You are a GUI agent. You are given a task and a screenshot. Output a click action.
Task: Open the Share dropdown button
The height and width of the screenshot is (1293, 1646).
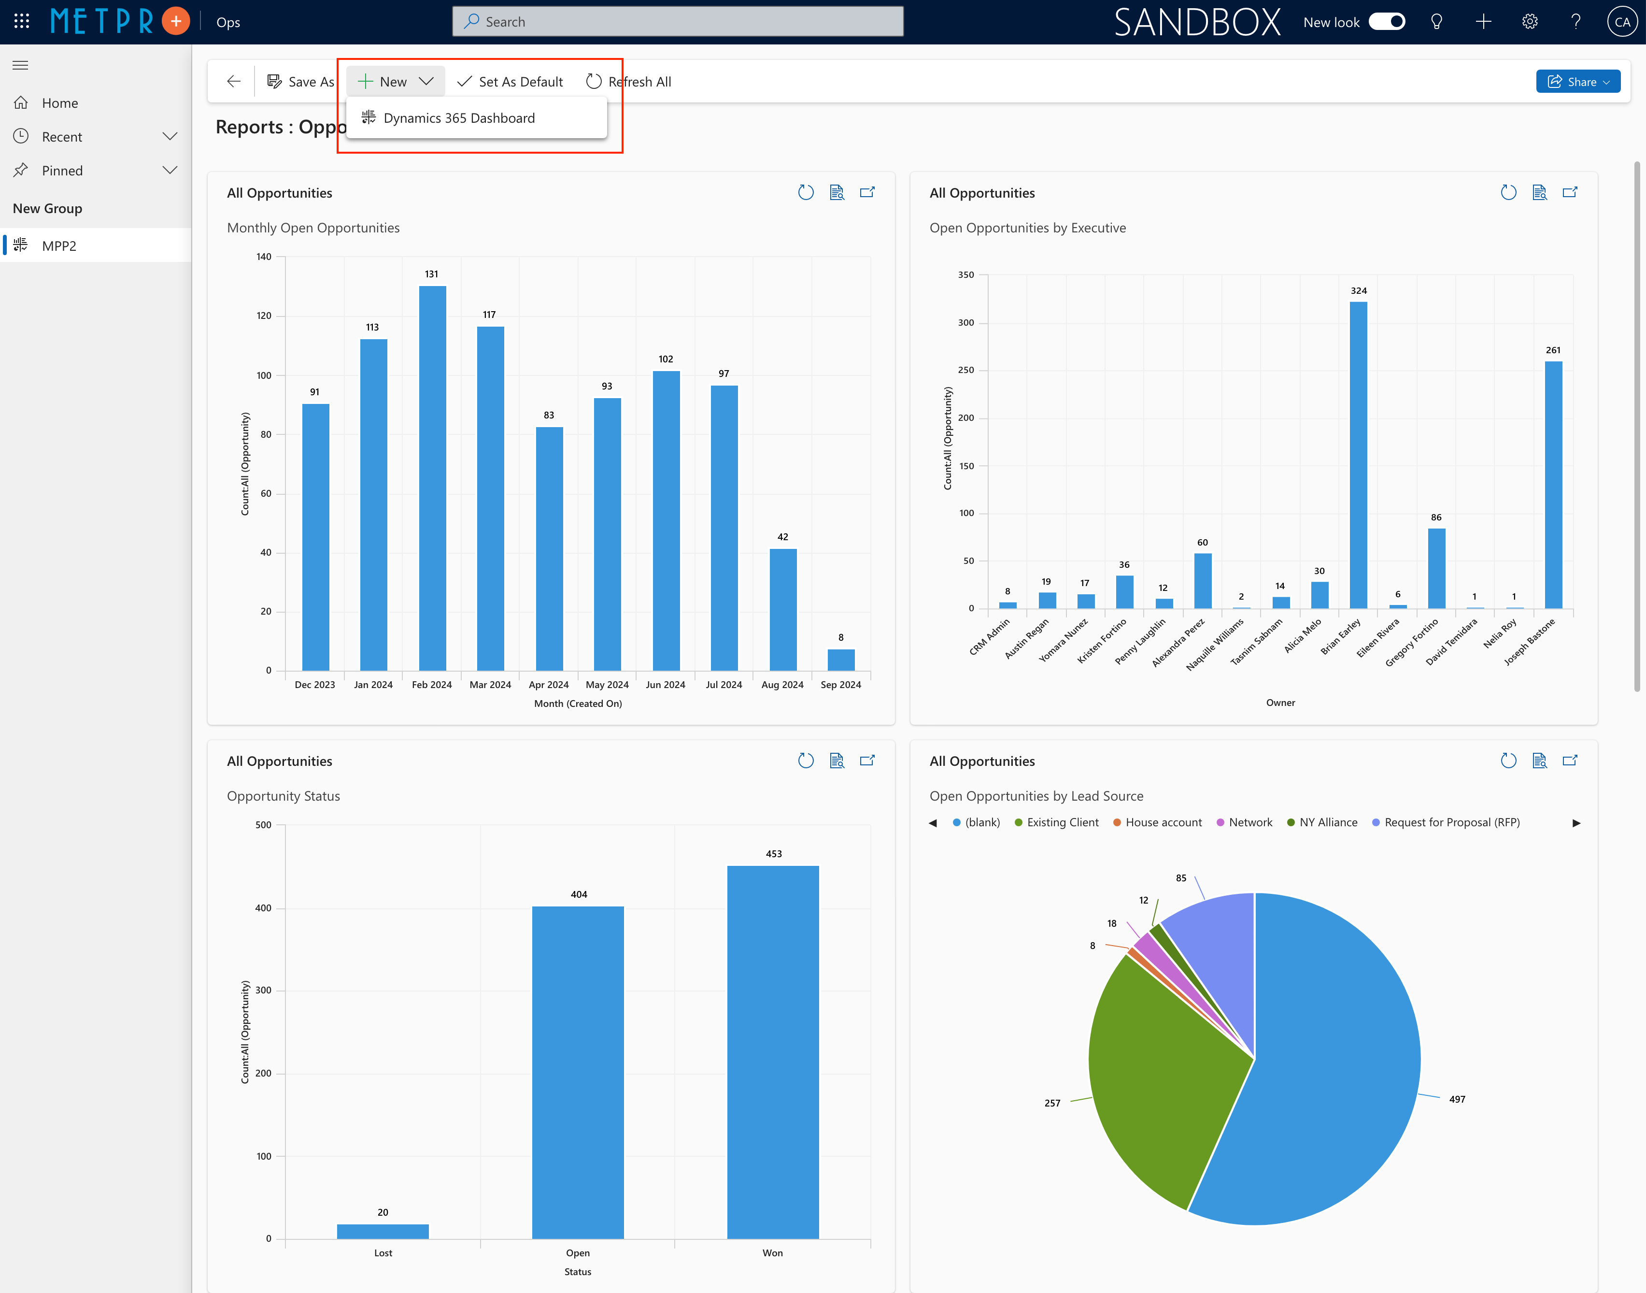[1578, 82]
